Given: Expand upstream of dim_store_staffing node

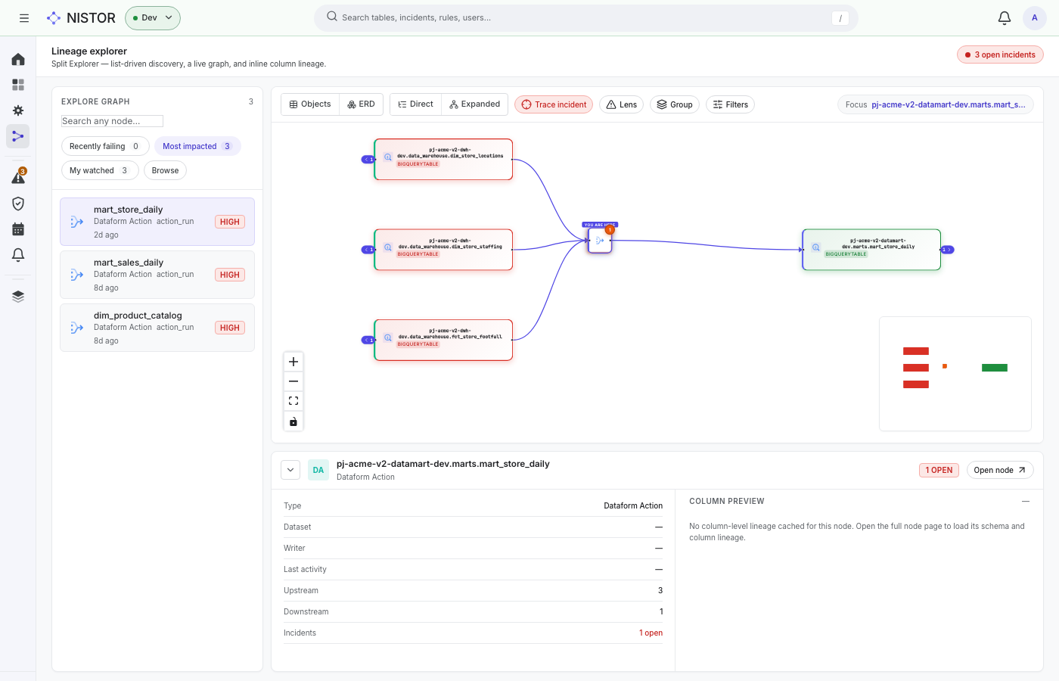Looking at the screenshot, I should point(368,250).
